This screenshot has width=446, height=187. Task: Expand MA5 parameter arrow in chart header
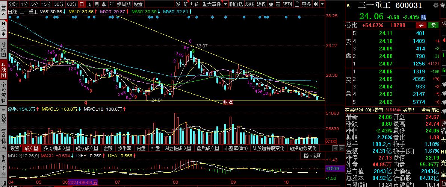point(65,12)
